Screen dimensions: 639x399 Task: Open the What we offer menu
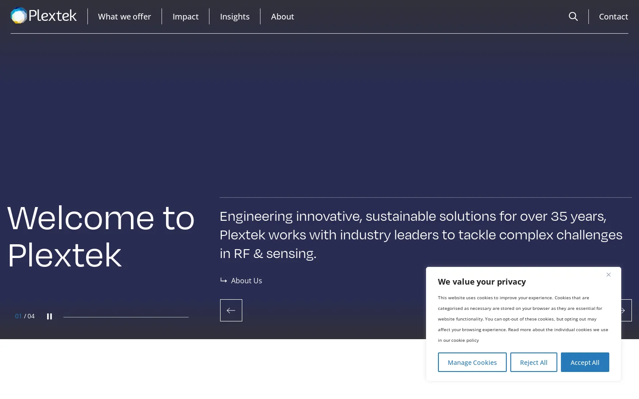point(125,16)
